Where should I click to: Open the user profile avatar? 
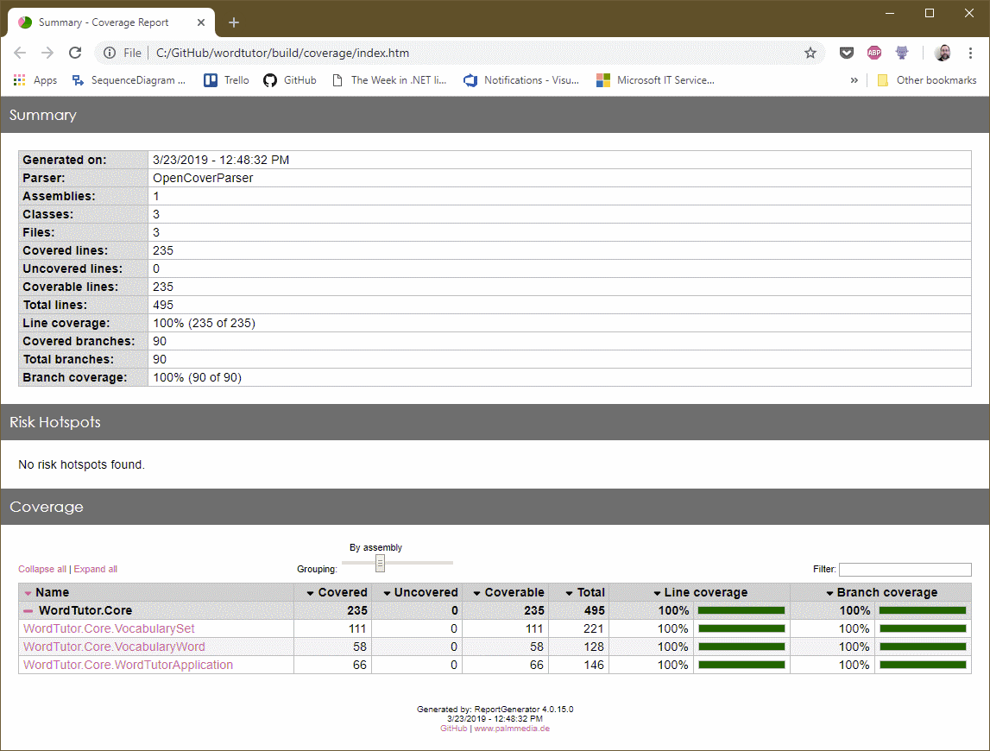coord(943,53)
